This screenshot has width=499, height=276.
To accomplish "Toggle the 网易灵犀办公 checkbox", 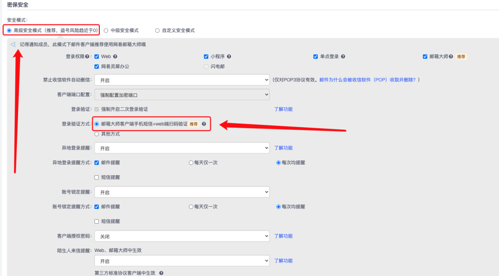I will click(97, 67).
